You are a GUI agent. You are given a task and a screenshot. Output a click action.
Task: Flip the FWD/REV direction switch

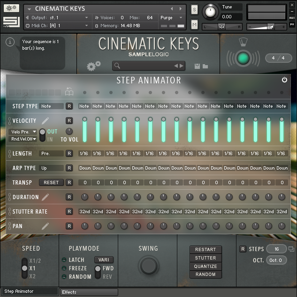98,272
